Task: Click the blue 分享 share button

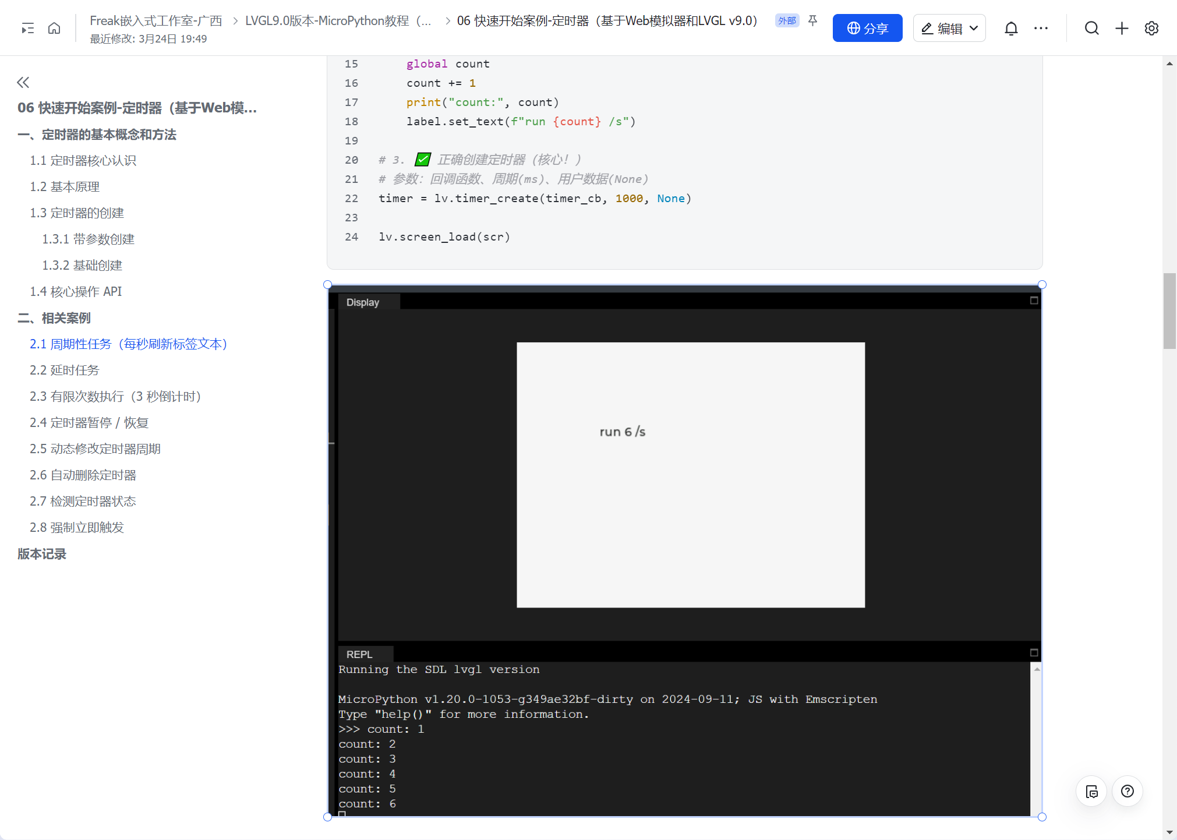Action: click(867, 28)
